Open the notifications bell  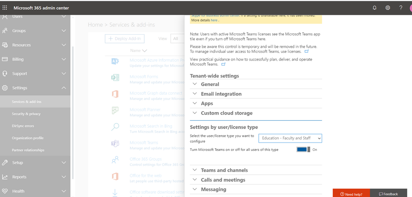point(375,8)
